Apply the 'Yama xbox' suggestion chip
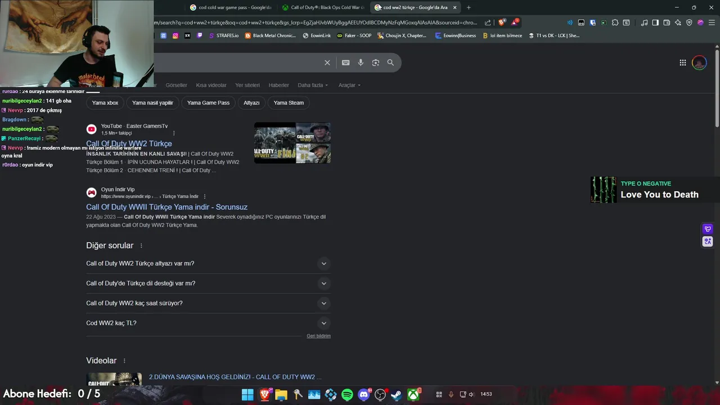720x405 pixels. pyautogui.click(x=105, y=103)
